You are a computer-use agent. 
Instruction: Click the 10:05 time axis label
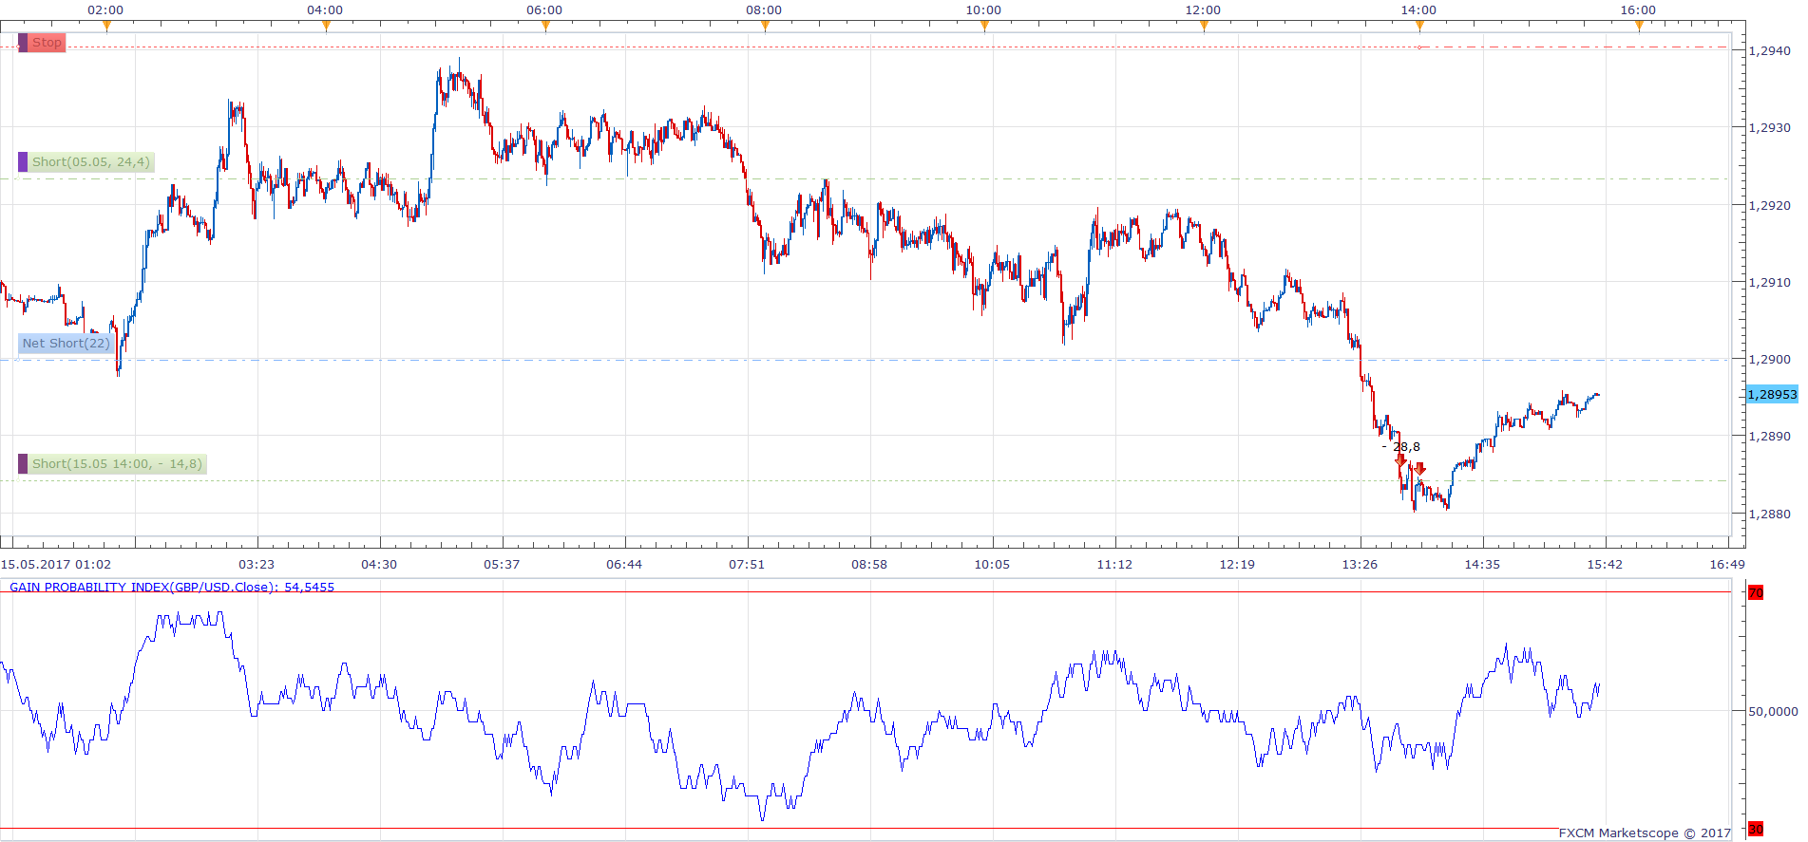pos(992,564)
